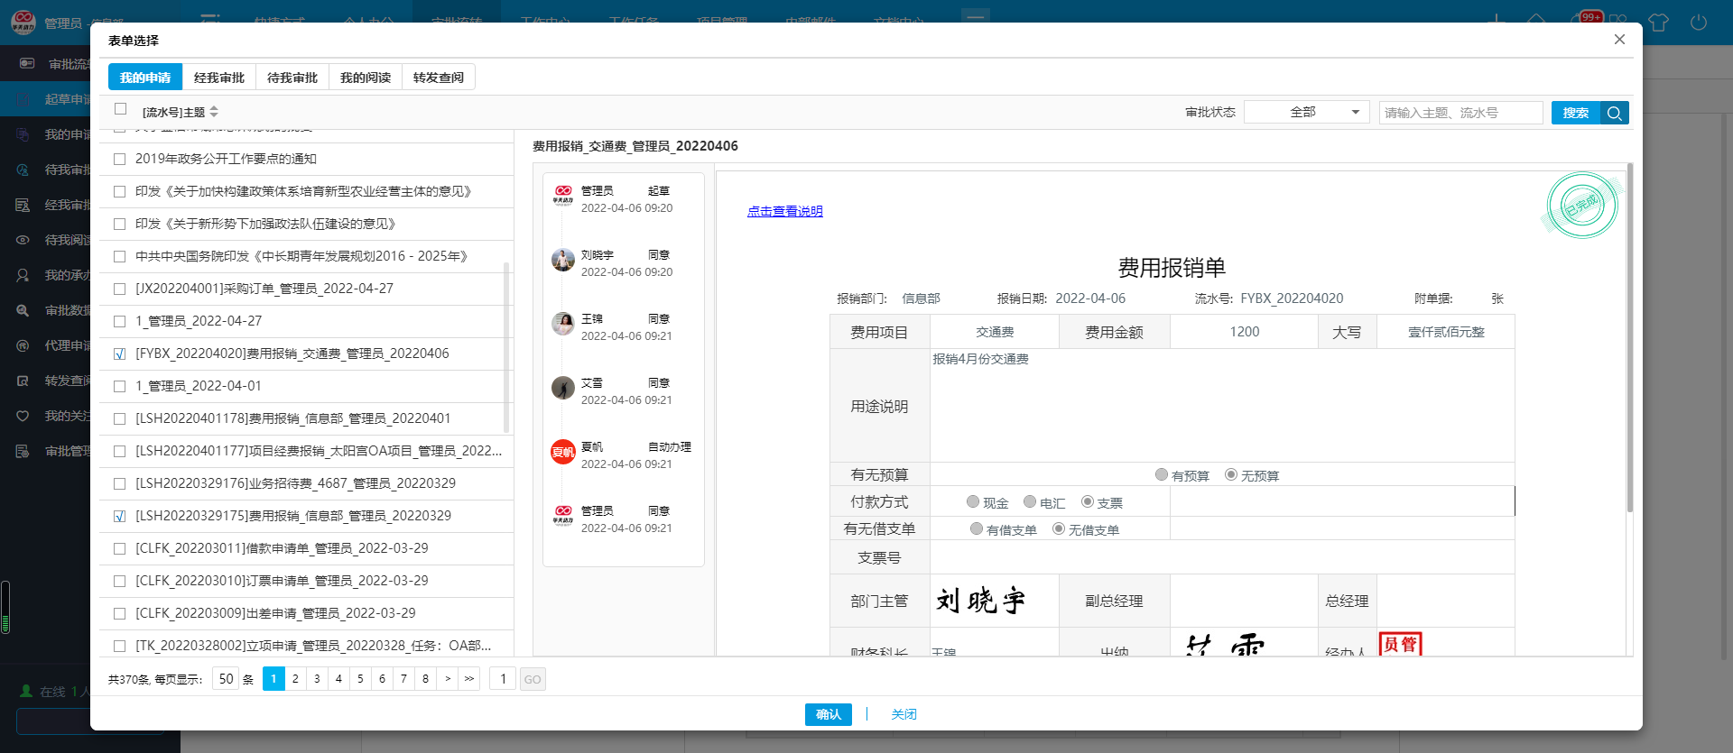
Task: Open the 审批状态 全部 dropdown
Action: [1306, 112]
